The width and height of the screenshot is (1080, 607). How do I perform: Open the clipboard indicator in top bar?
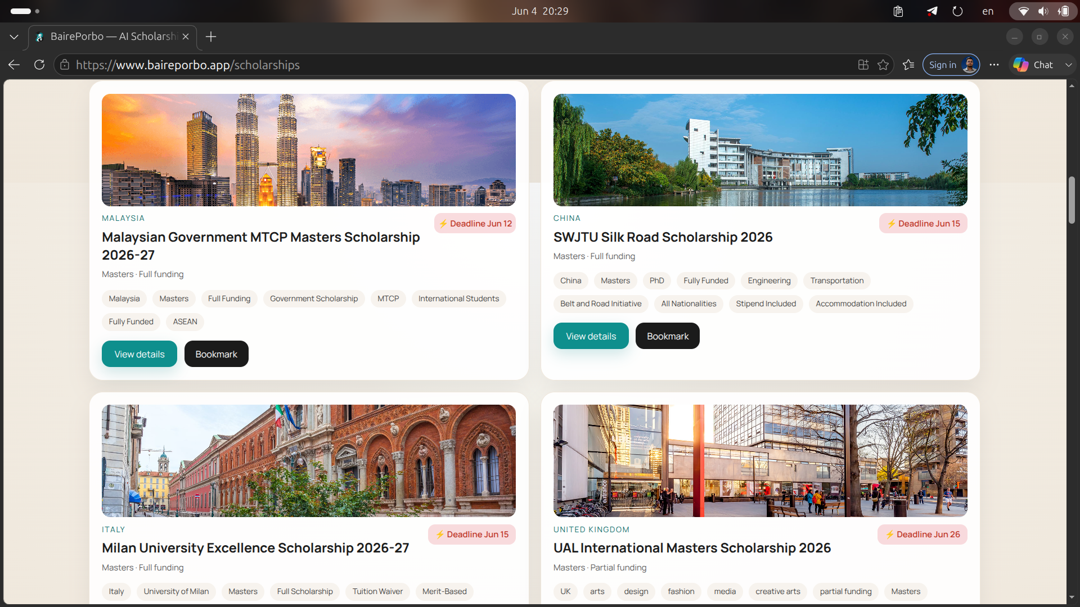click(x=898, y=11)
